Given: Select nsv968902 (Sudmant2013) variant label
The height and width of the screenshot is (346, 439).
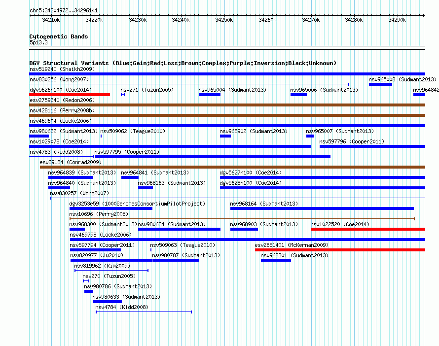Looking at the screenshot, I should click(x=254, y=131).
